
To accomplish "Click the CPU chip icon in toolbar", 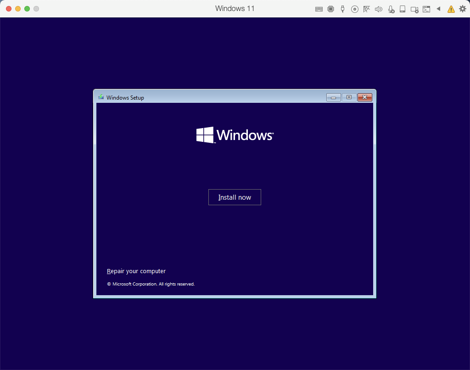I will pos(330,9).
